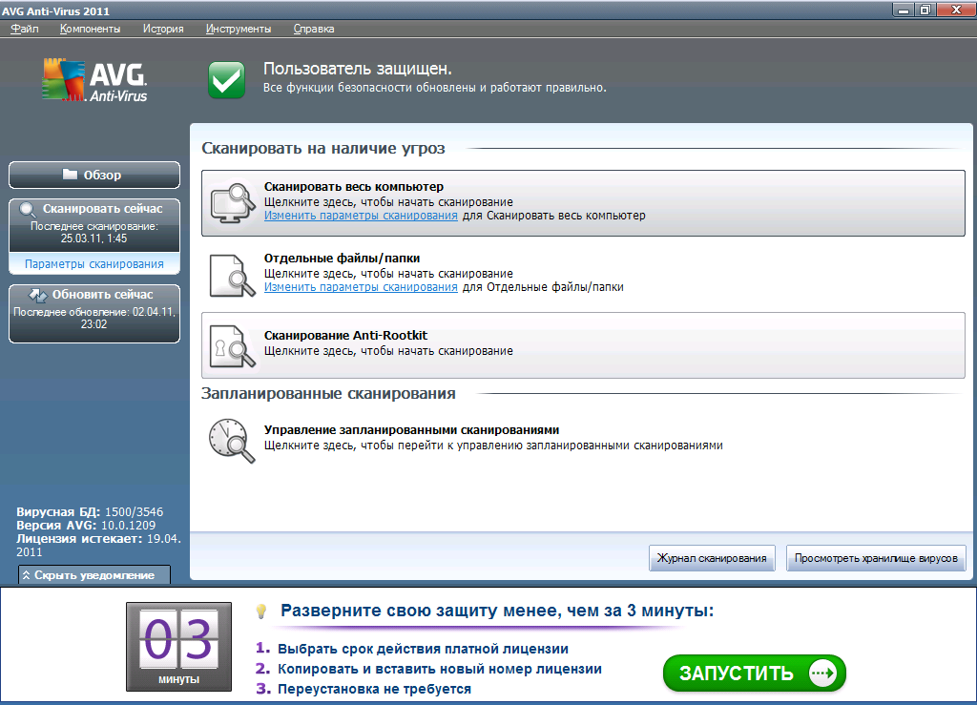Collapse notification with Скрыть уведомление
This screenshot has height=705, width=977.
pyautogui.click(x=94, y=575)
